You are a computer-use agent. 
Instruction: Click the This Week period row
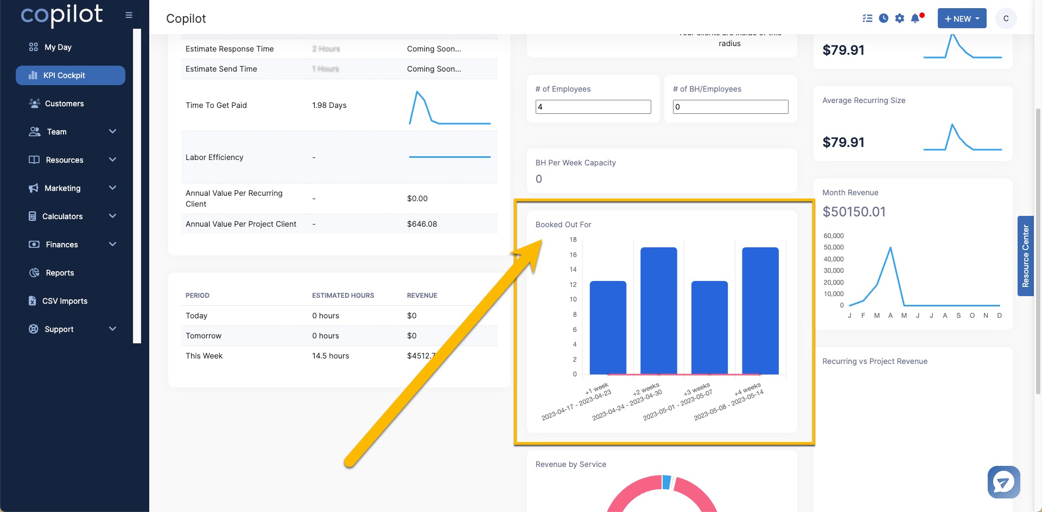(x=339, y=356)
